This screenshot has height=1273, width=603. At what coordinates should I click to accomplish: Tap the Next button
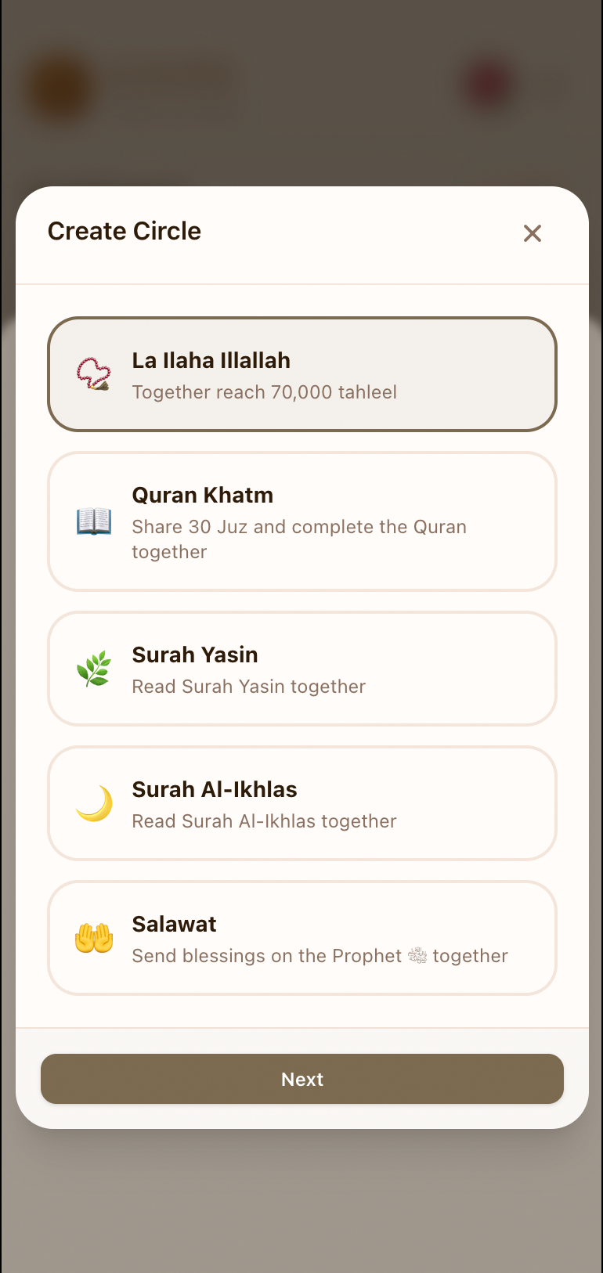(x=302, y=1079)
